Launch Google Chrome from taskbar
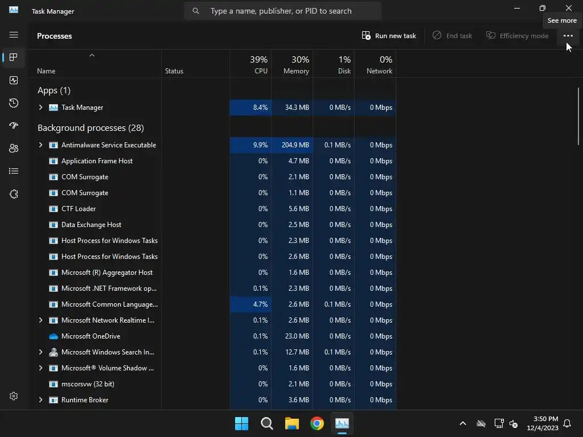583x437 pixels. pos(317,423)
